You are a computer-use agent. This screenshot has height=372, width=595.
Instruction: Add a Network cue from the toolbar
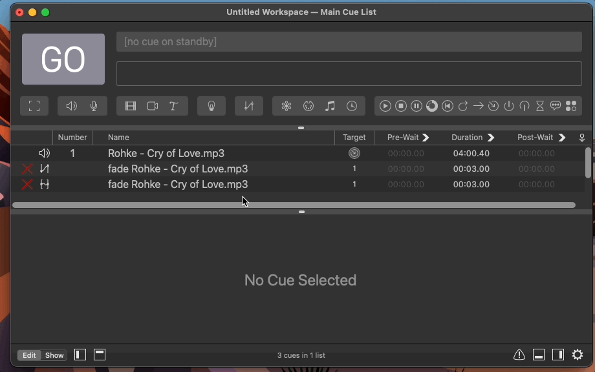pyautogui.click(x=287, y=106)
